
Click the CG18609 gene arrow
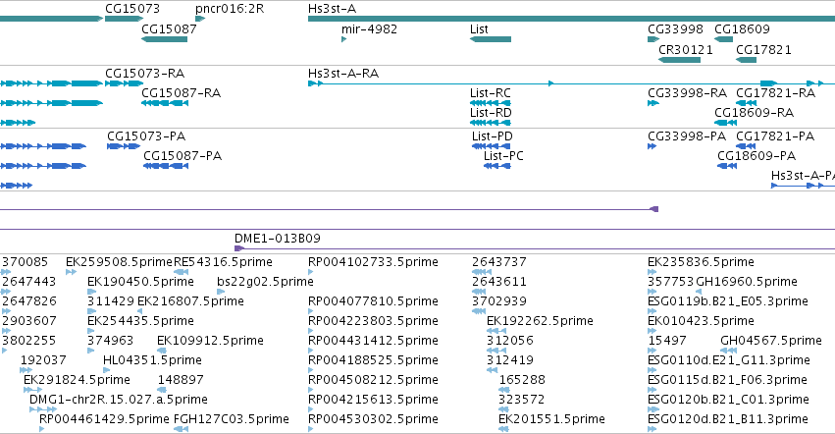724,39
